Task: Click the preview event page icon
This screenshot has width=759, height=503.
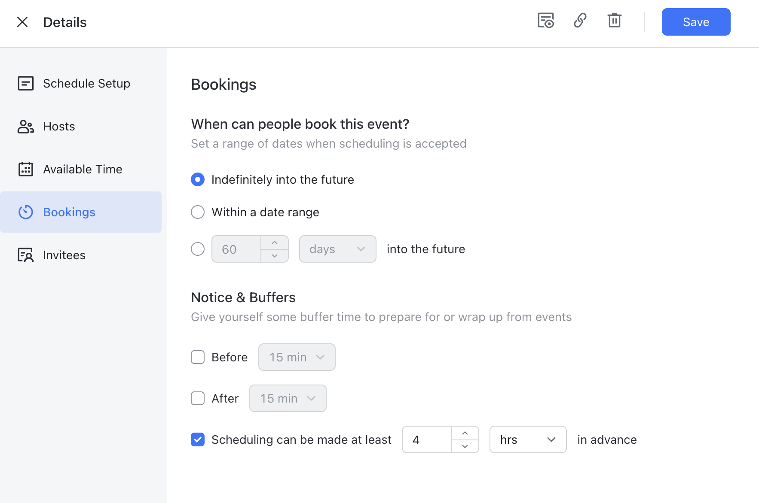Action: (546, 21)
